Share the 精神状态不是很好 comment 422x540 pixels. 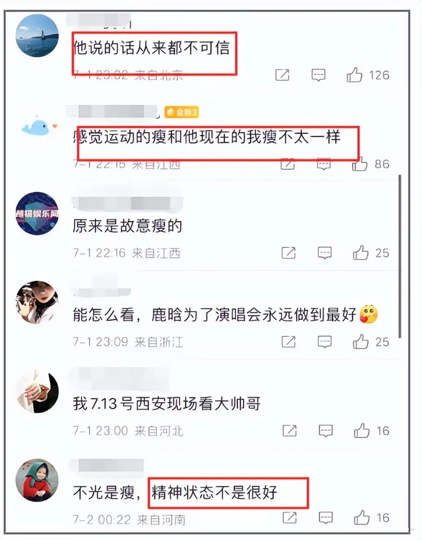[x=289, y=518]
